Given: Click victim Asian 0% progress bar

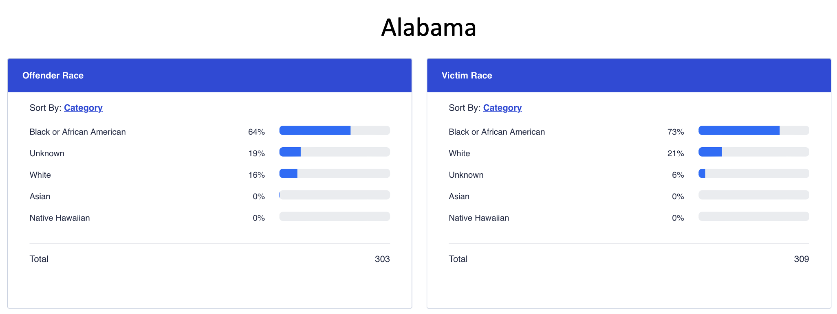Looking at the screenshot, I should point(753,195).
